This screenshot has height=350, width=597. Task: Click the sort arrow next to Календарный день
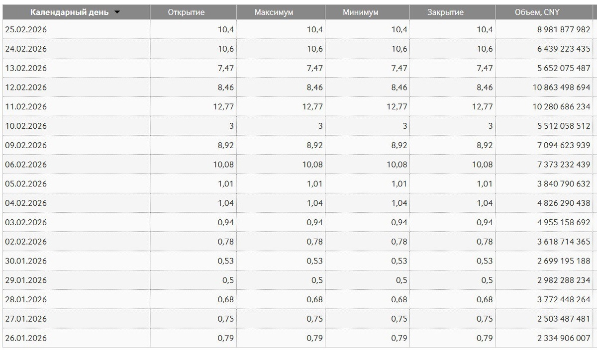[x=117, y=12]
